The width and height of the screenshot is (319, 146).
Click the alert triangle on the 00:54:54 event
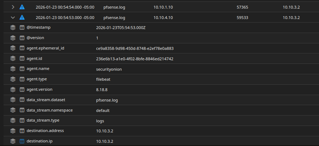[x=22, y=7]
